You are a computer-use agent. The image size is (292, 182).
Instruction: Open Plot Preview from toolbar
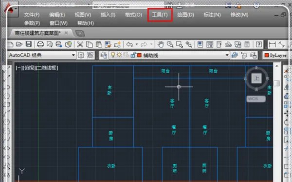(x=50, y=44)
